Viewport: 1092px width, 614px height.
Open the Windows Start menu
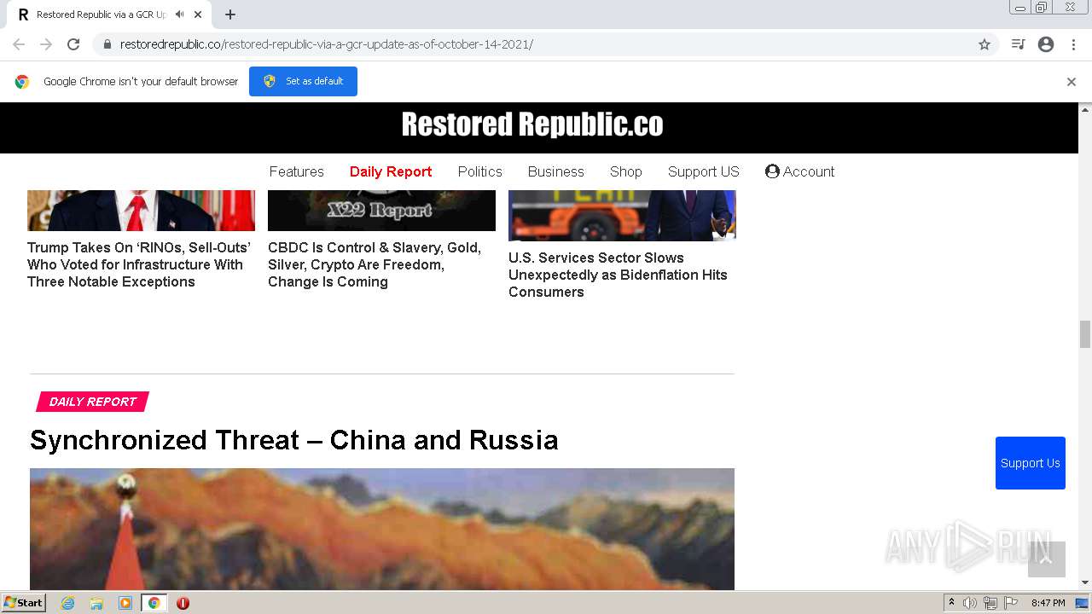point(23,603)
